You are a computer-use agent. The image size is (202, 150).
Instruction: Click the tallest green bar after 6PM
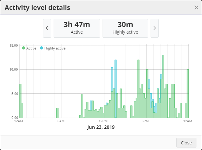pos(163,86)
